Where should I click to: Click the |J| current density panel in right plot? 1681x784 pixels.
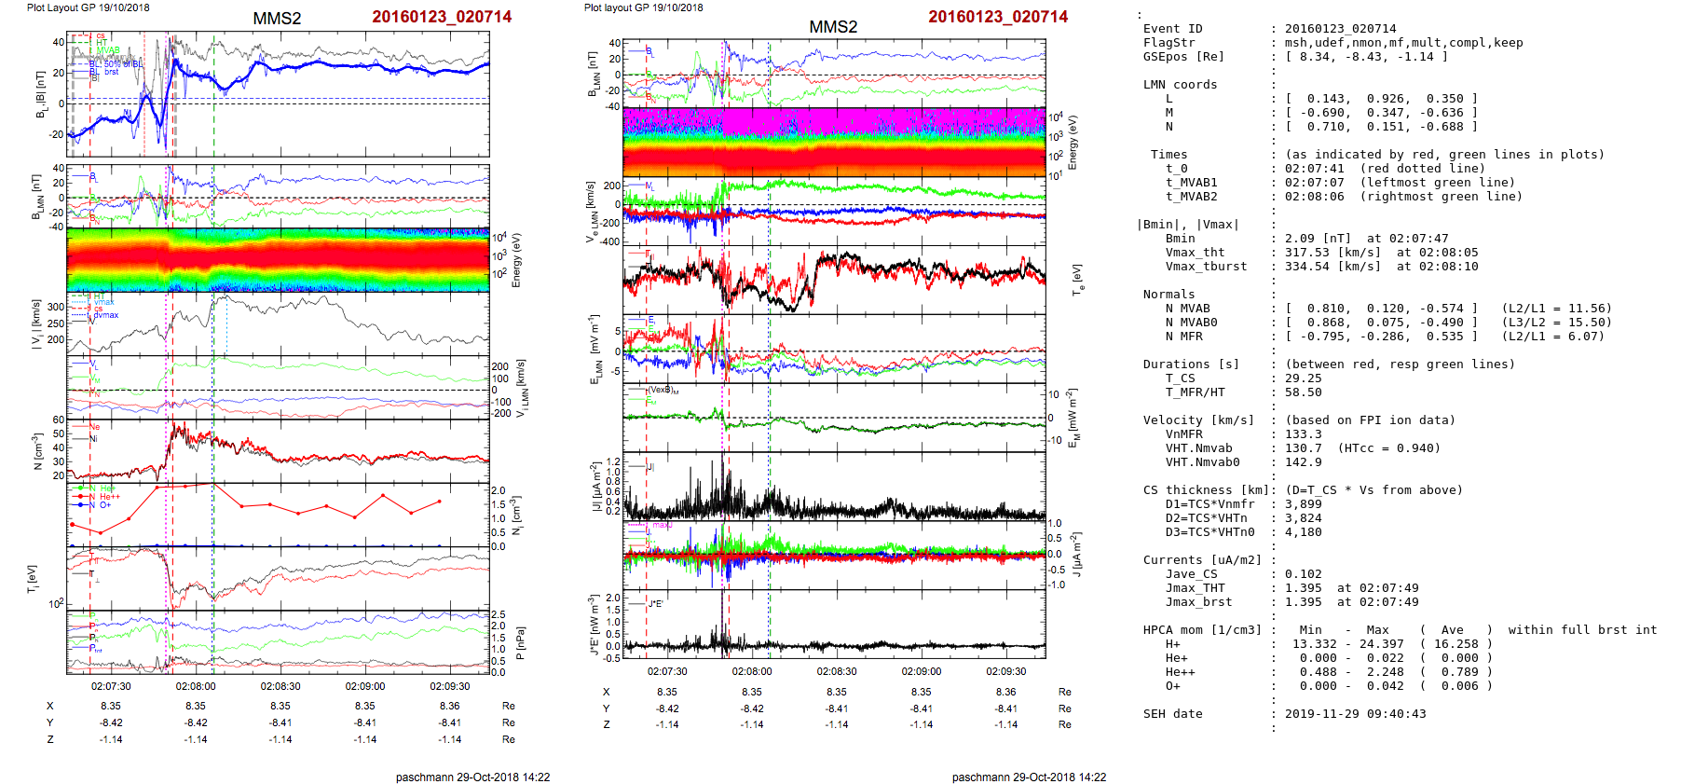coord(834,486)
